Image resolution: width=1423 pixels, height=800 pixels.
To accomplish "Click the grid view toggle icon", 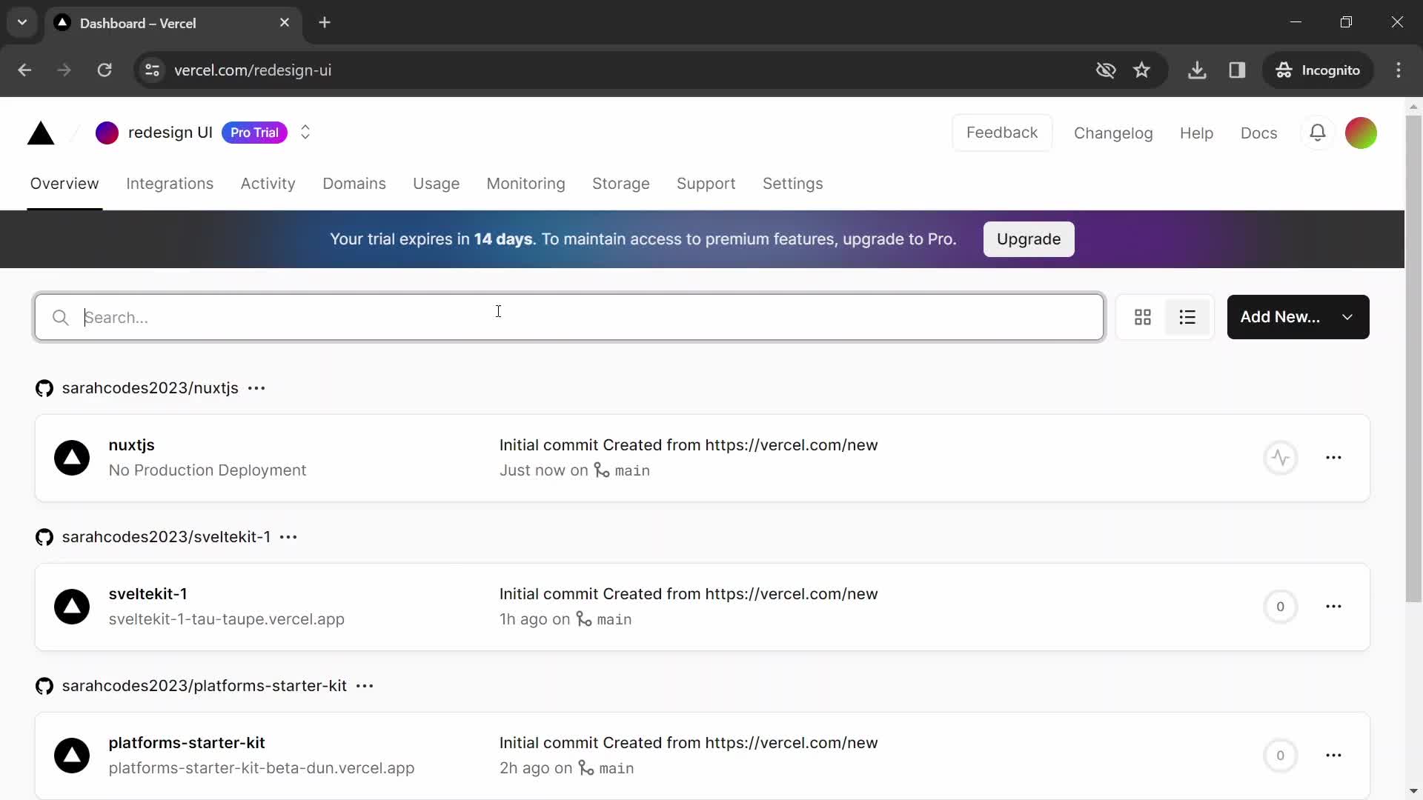I will 1143,316.
